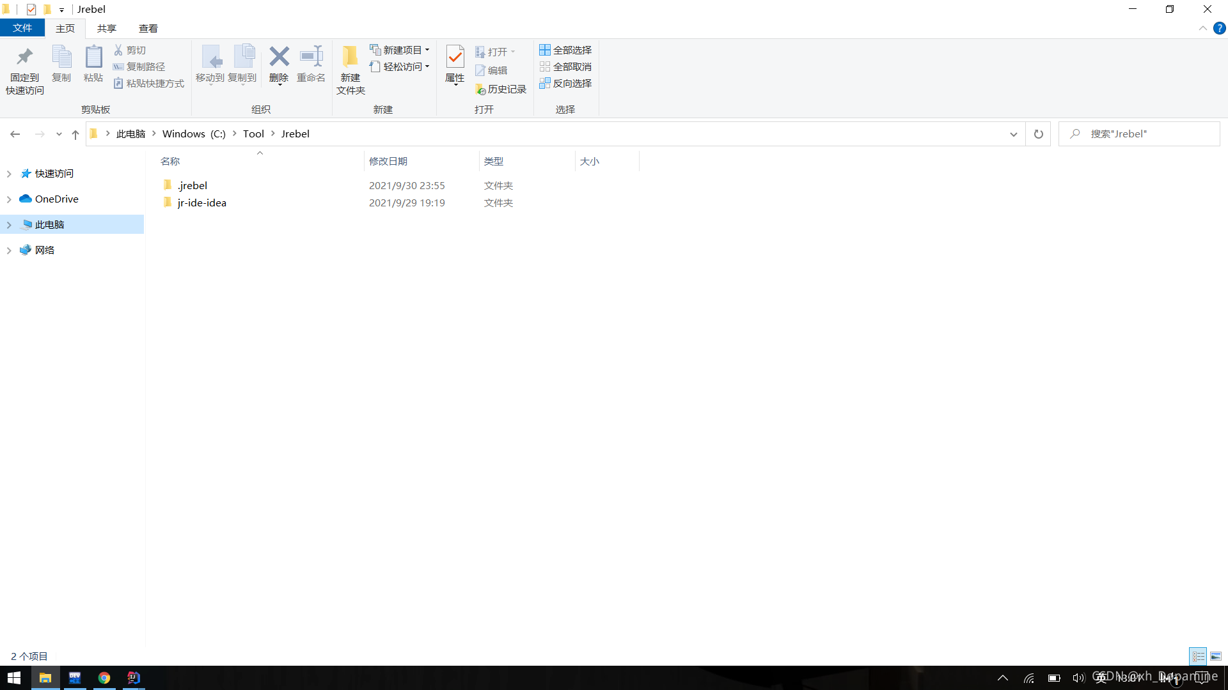Switch to the Home (主页) tab
The image size is (1228, 690).
coord(65,29)
